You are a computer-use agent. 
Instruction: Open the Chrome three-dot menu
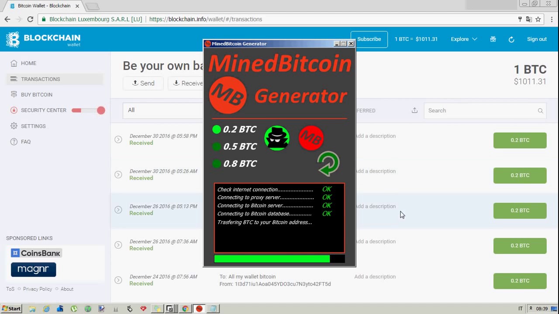click(552, 19)
